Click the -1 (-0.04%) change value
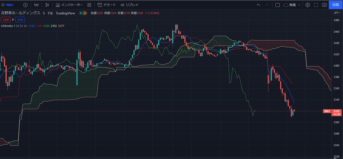The image size is (343, 159). click(151, 13)
